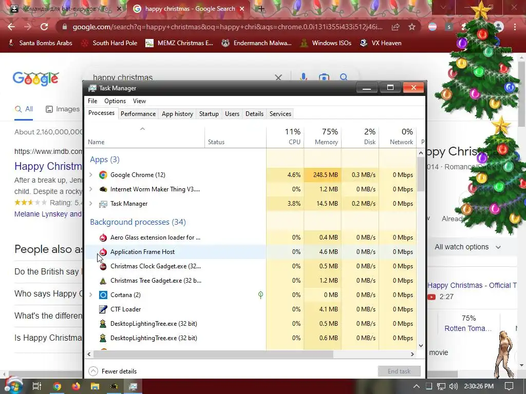Image resolution: width=526 pixels, height=394 pixels.
Task: Switch to the Details tab
Action: point(254,114)
